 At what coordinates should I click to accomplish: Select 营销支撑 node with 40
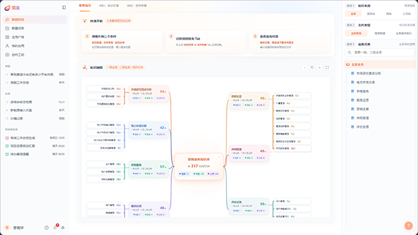[249, 100]
